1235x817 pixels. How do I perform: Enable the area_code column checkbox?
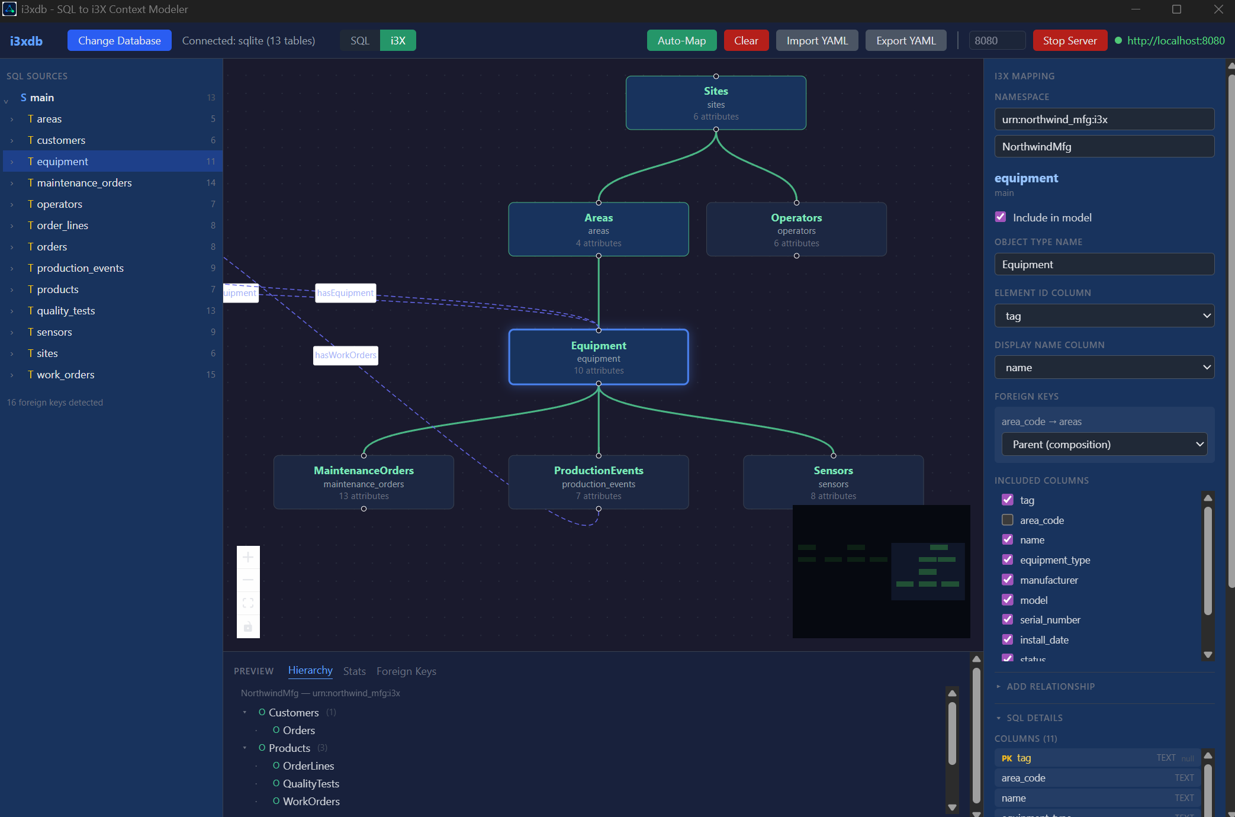(1008, 520)
